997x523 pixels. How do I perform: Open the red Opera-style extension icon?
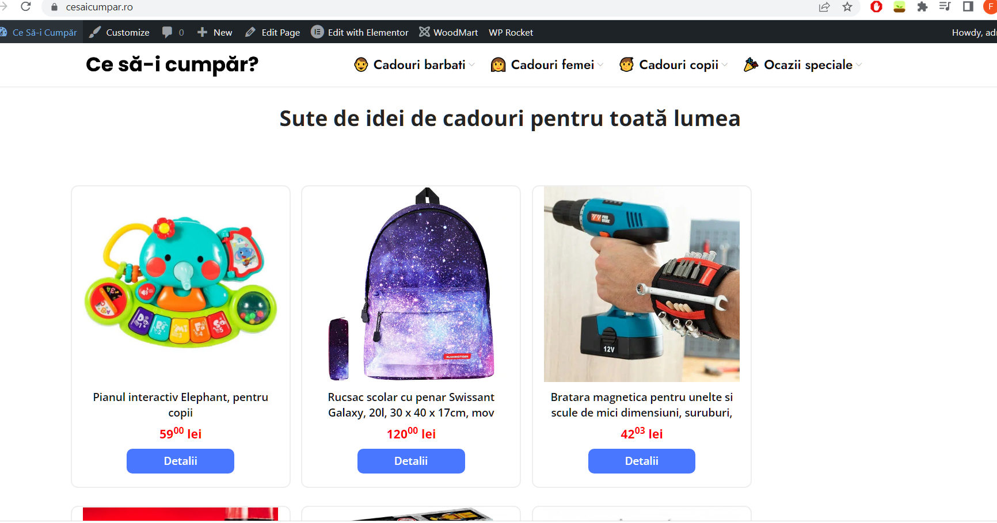tap(876, 7)
